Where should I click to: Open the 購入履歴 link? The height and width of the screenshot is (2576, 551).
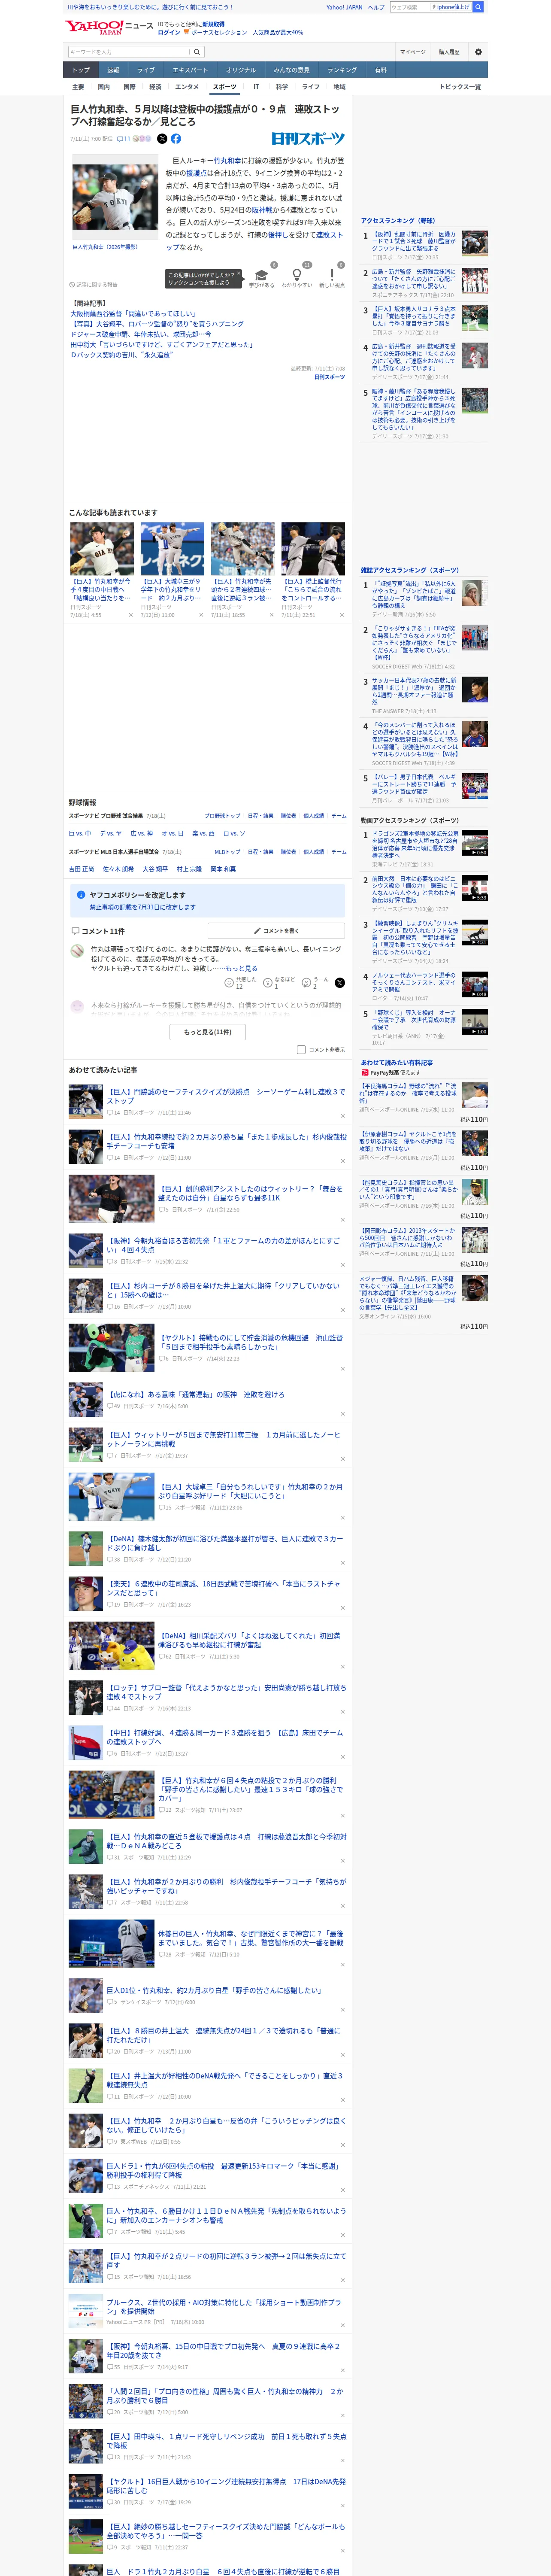coord(449,52)
